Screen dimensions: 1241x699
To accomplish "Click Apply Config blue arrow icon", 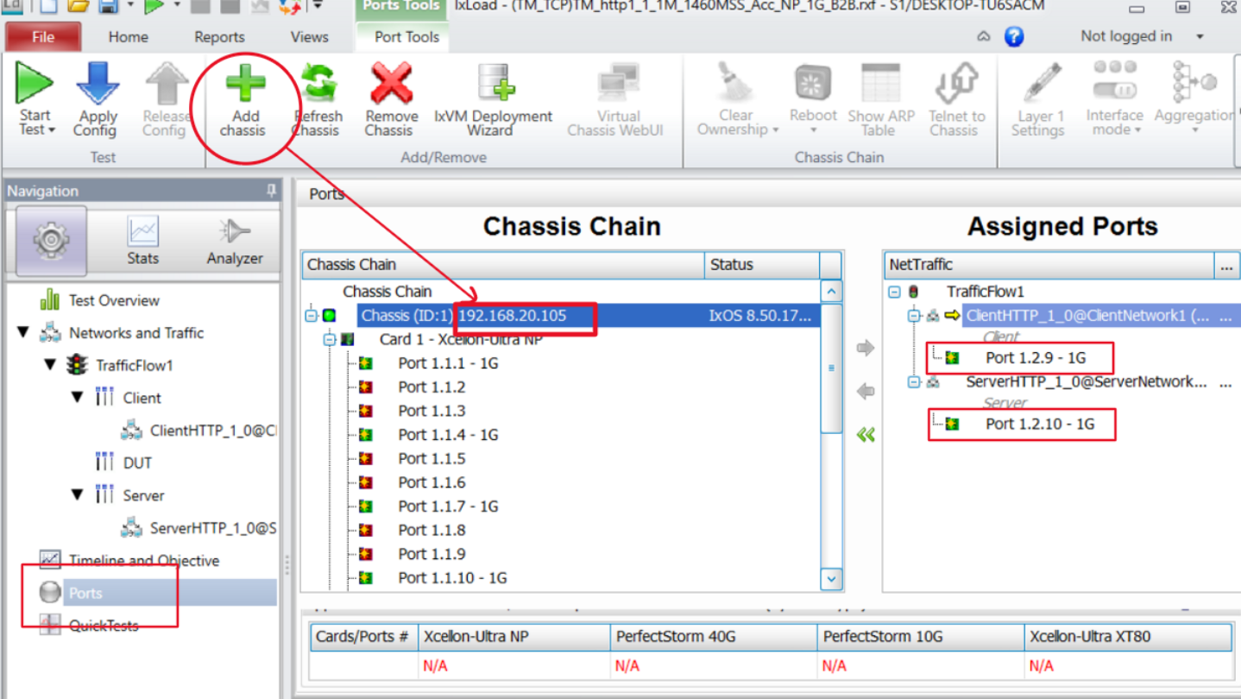I will point(97,83).
